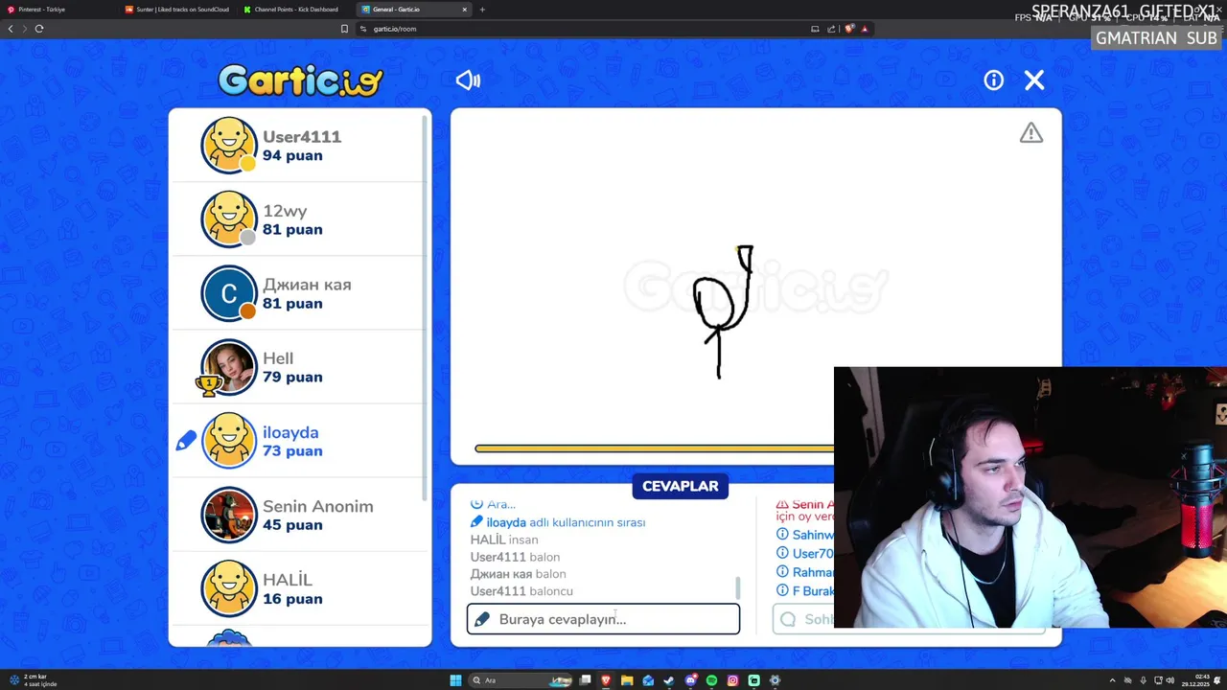Open Spotify from the taskbar
This screenshot has height=690, width=1227.
[x=711, y=680]
